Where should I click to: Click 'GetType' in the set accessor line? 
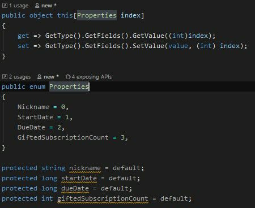click(x=59, y=46)
